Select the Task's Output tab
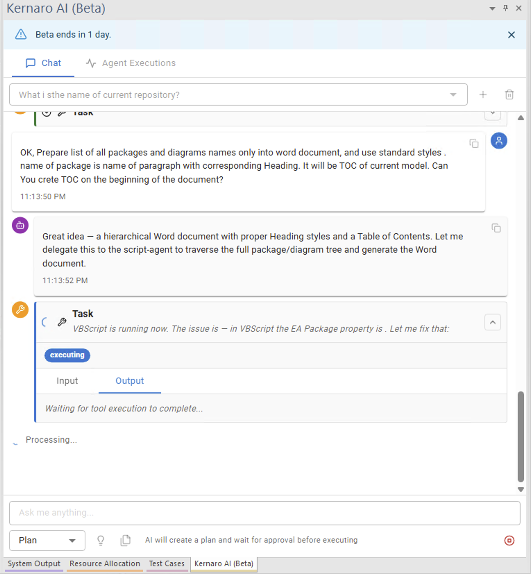531x574 pixels. click(x=129, y=381)
